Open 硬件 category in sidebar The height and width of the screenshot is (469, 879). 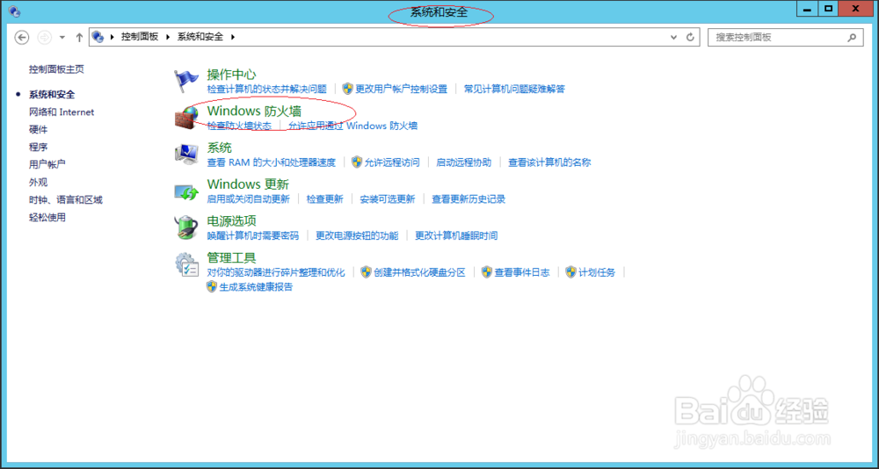[38, 129]
